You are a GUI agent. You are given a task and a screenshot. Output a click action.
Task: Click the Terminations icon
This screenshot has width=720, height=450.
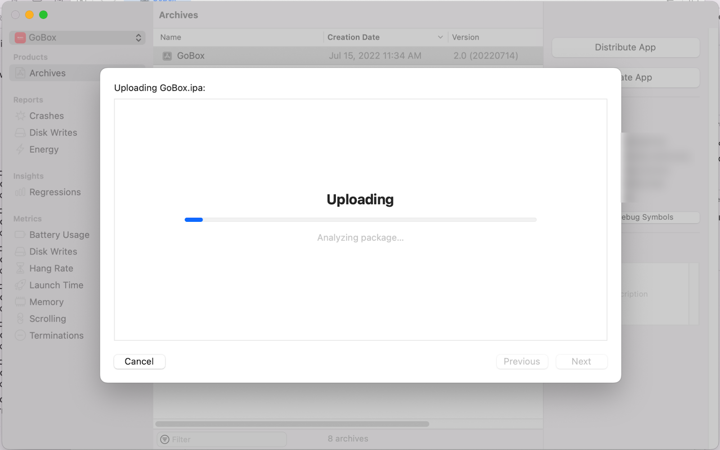(x=20, y=335)
